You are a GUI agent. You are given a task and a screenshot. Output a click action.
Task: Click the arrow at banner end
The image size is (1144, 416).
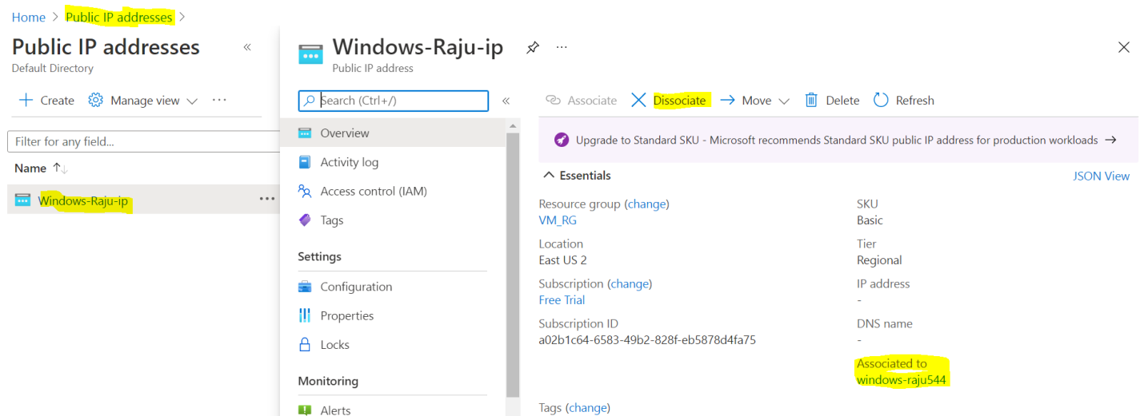[x=1110, y=140]
